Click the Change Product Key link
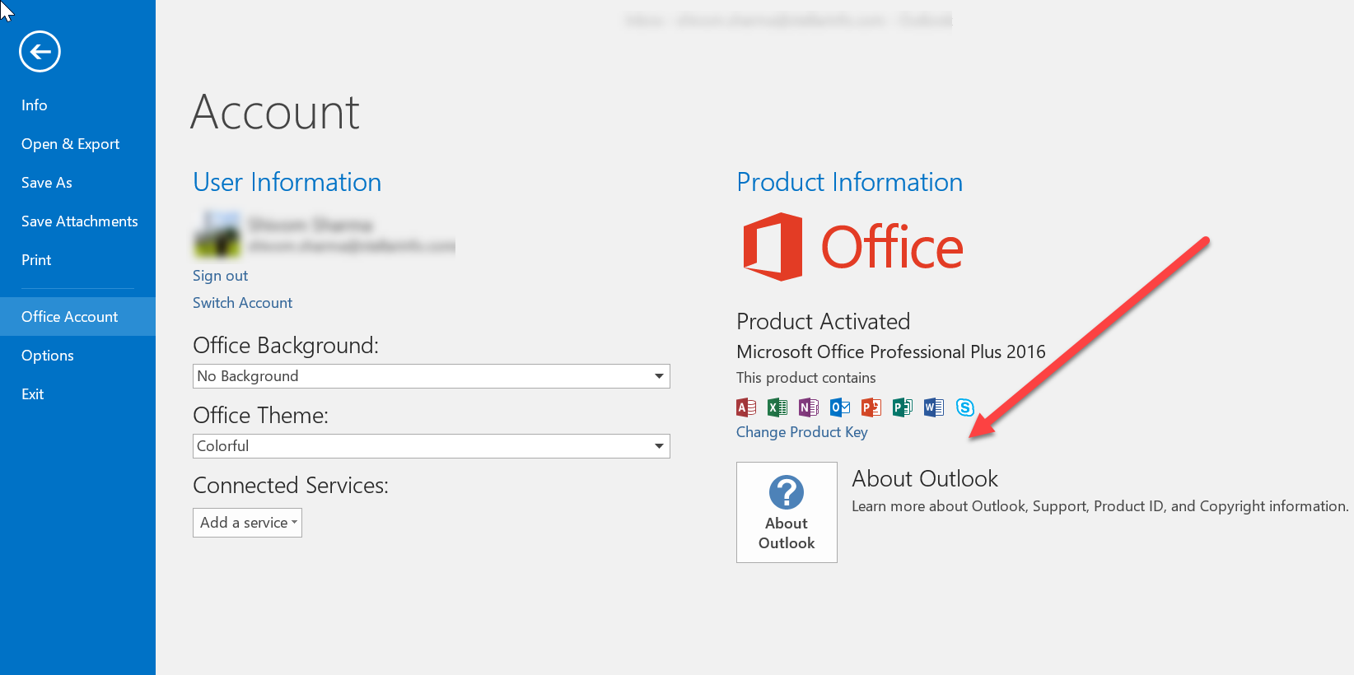1354x675 pixels. (x=801, y=432)
